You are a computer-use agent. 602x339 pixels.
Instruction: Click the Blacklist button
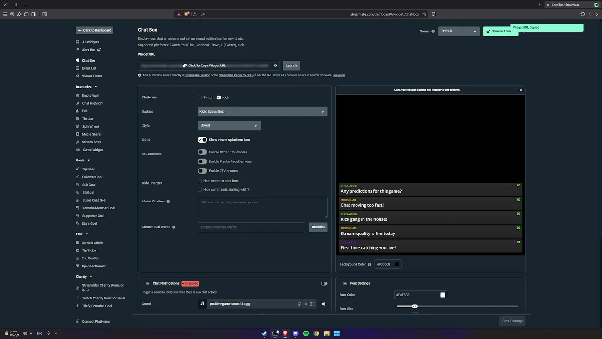318,227
